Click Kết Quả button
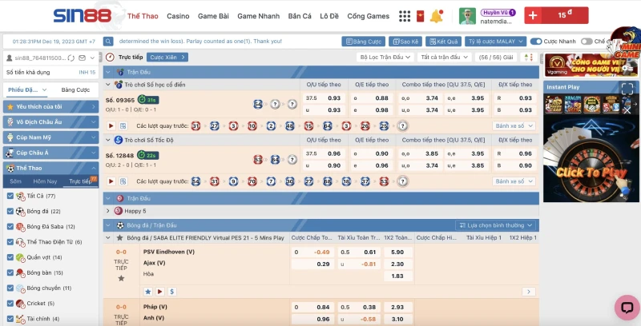The image size is (641, 326). [x=444, y=42]
